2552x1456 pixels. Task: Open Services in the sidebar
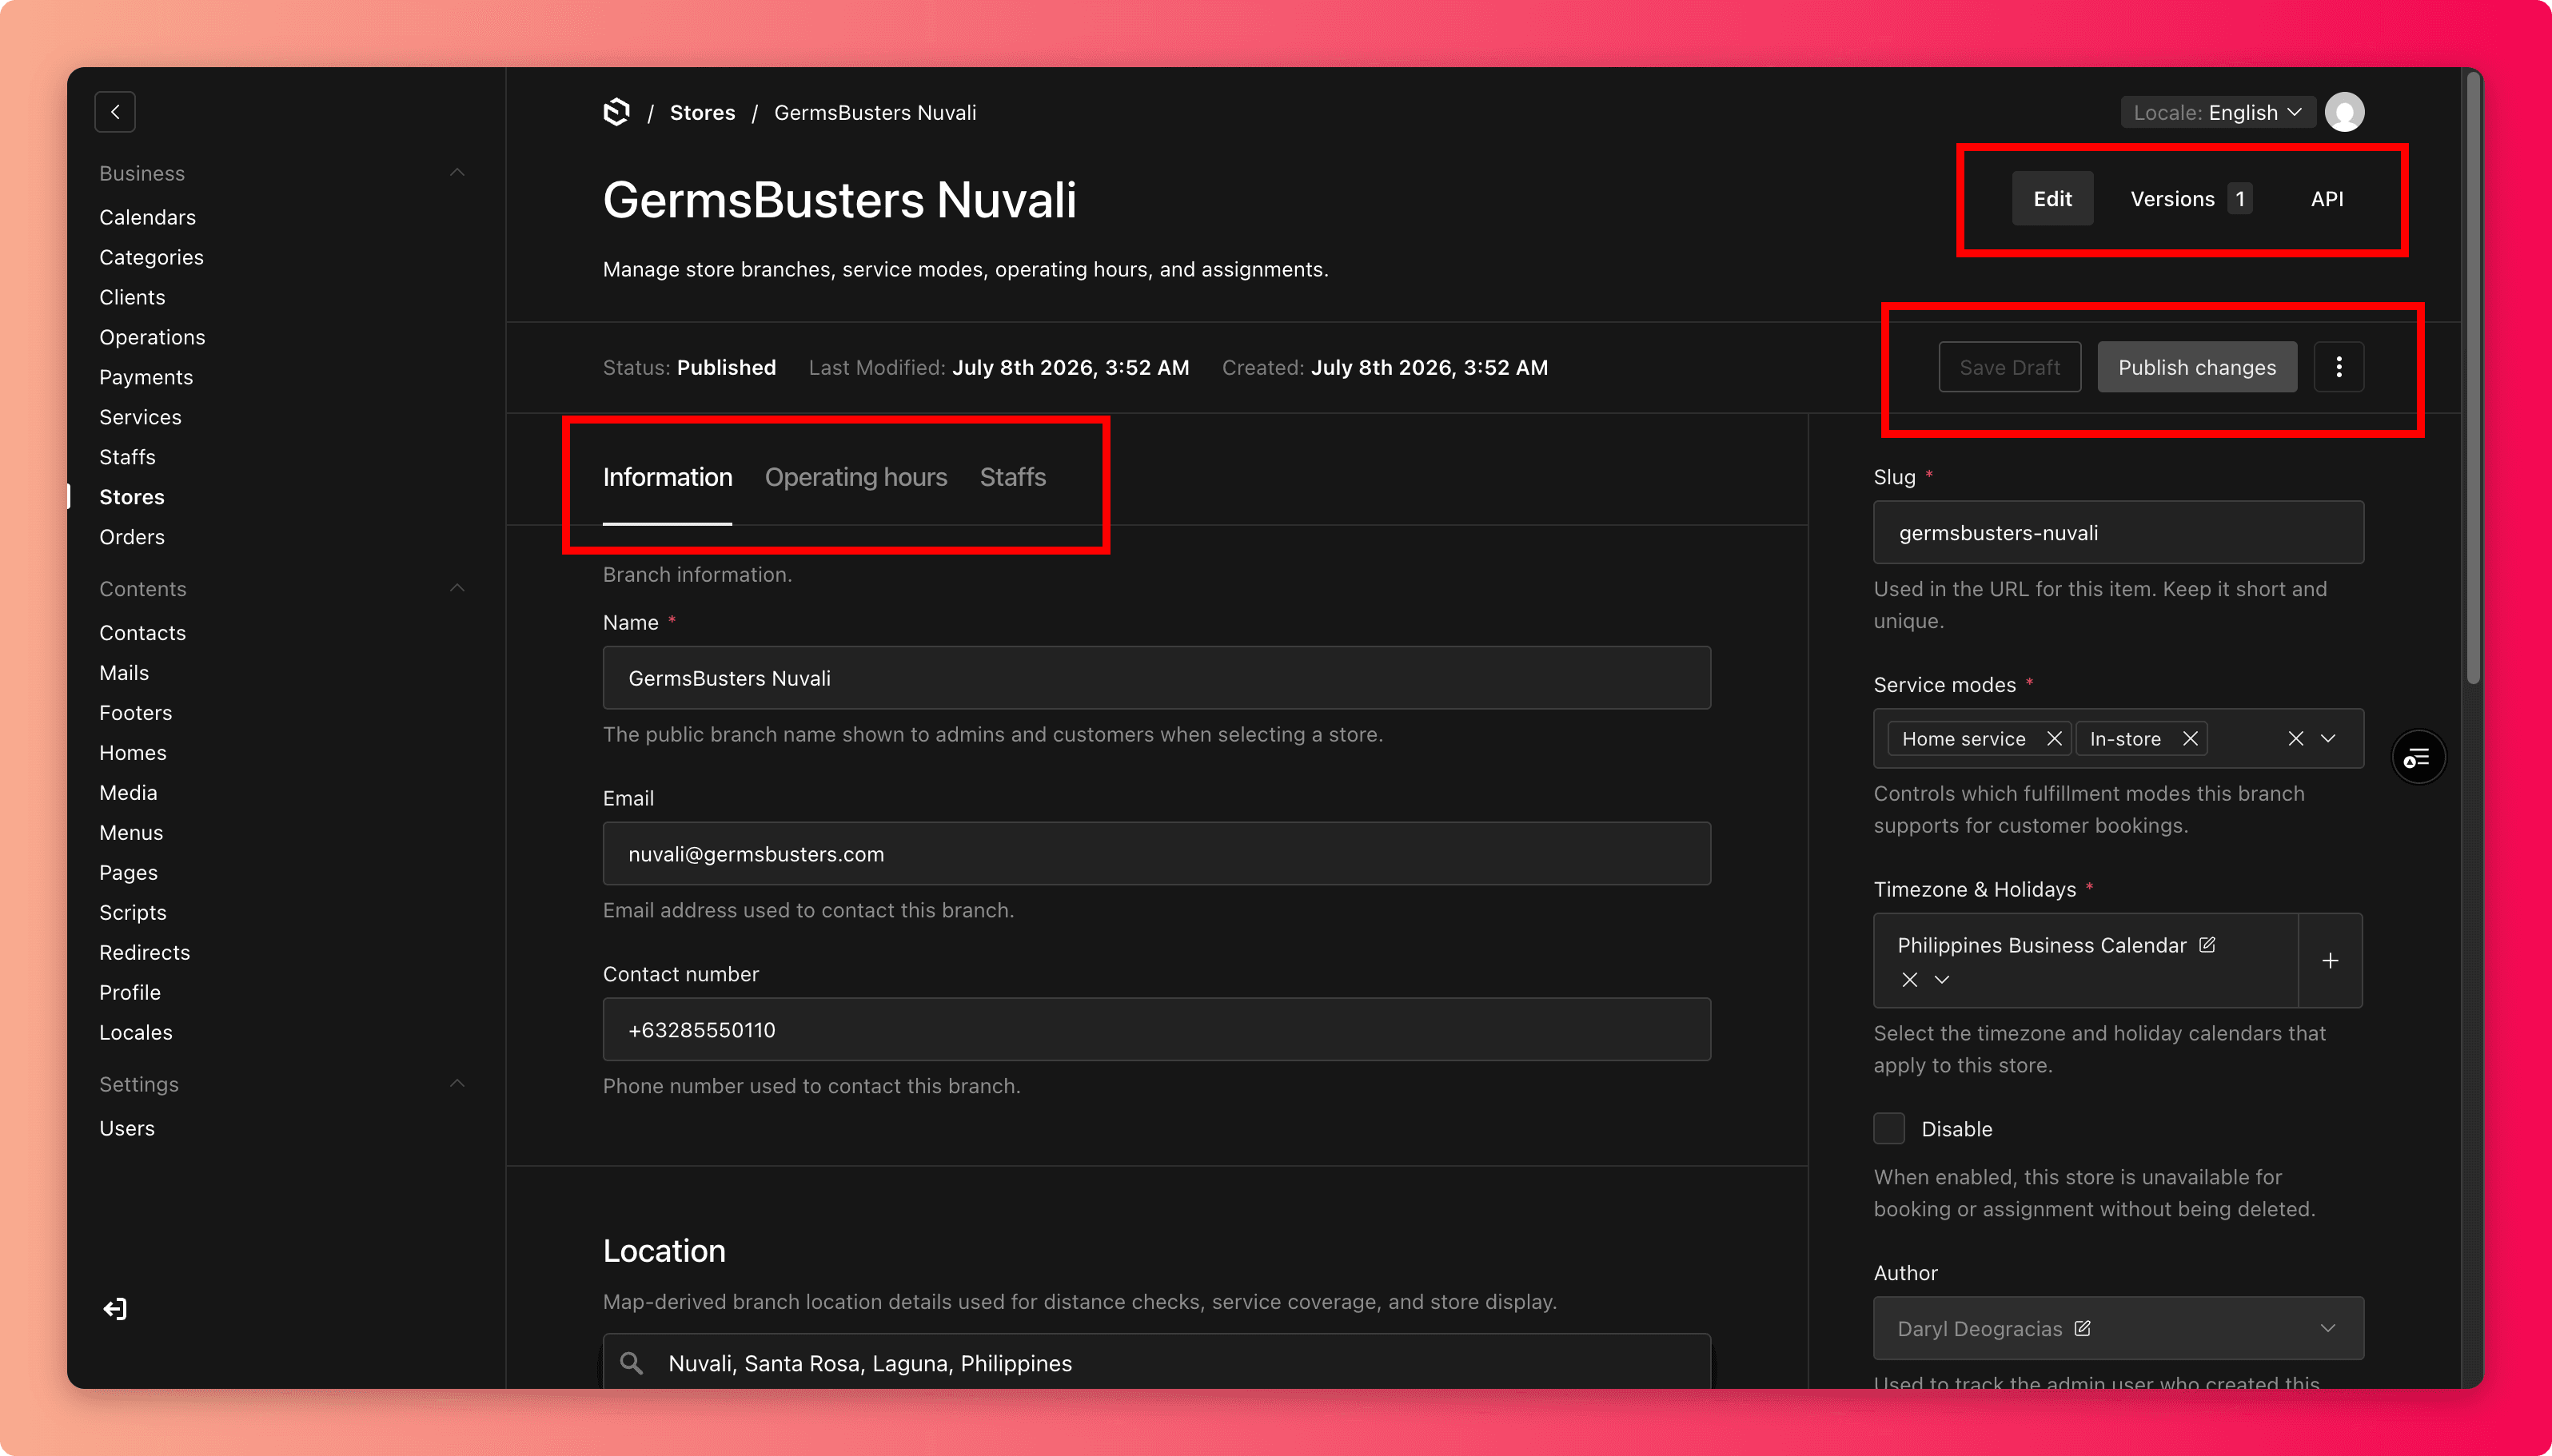coord(140,417)
